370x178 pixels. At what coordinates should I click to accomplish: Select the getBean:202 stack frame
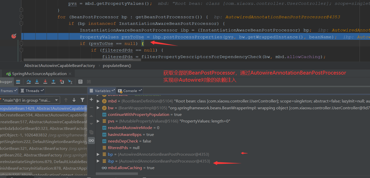point(44,155)
